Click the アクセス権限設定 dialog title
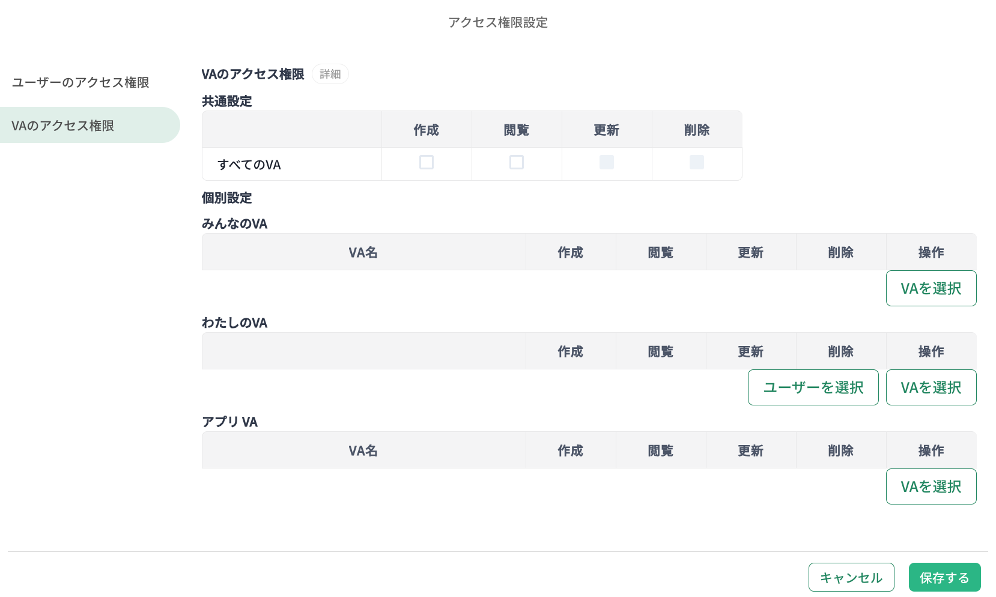 point(498,22)
